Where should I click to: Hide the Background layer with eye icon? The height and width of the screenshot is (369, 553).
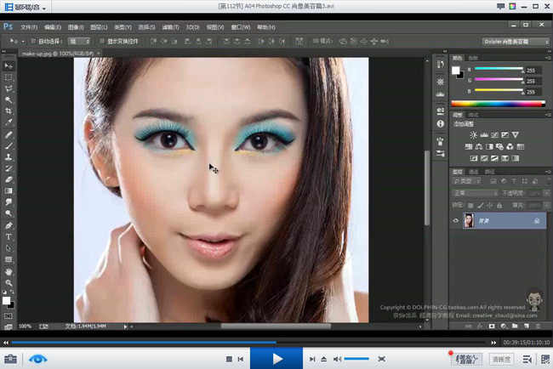456,221
